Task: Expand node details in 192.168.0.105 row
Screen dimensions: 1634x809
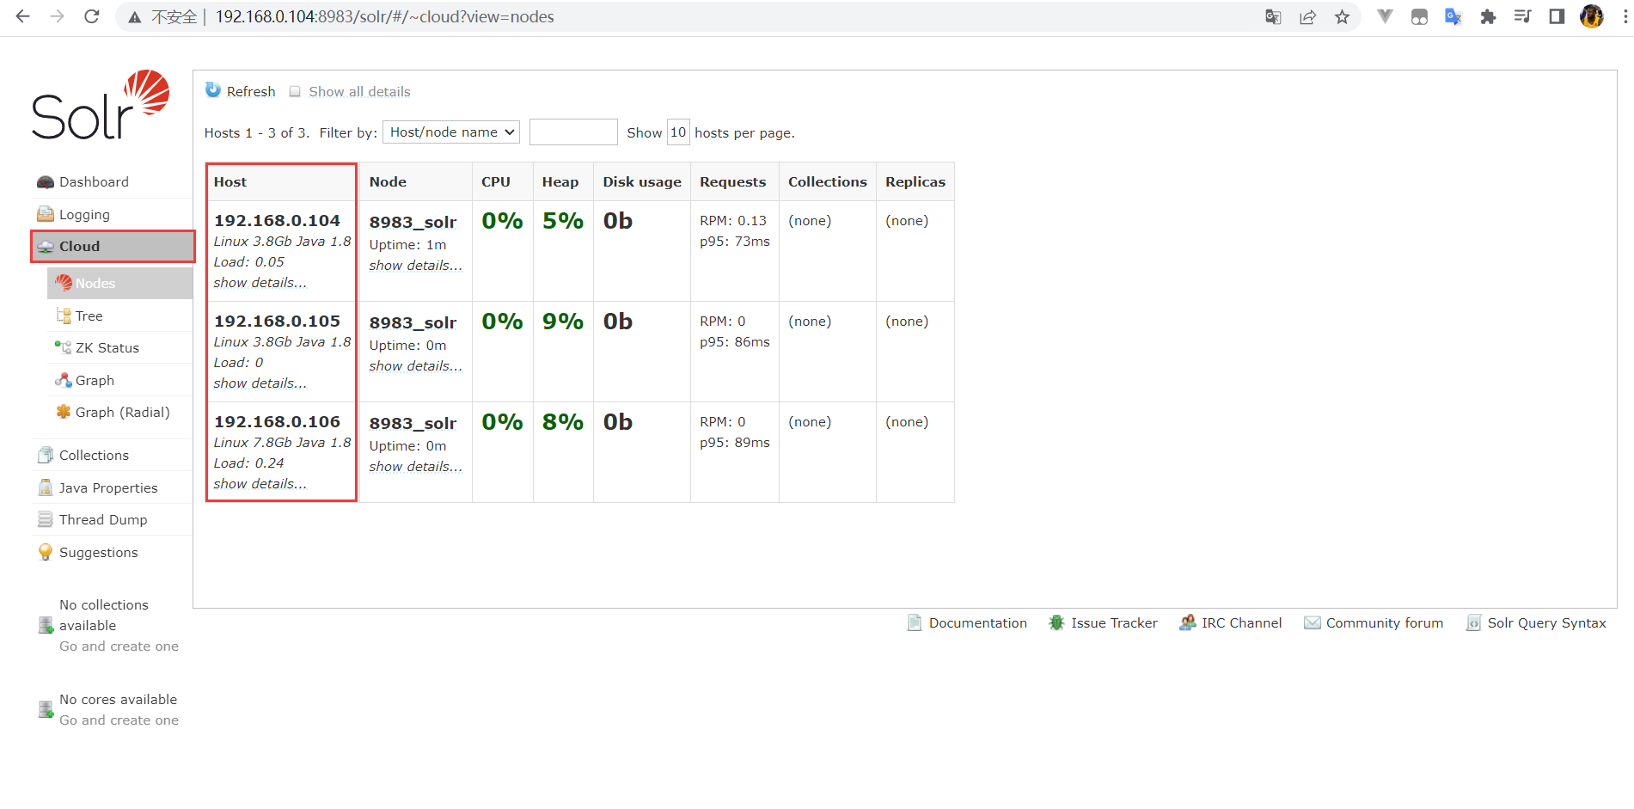Action: (x=415, y=365)
